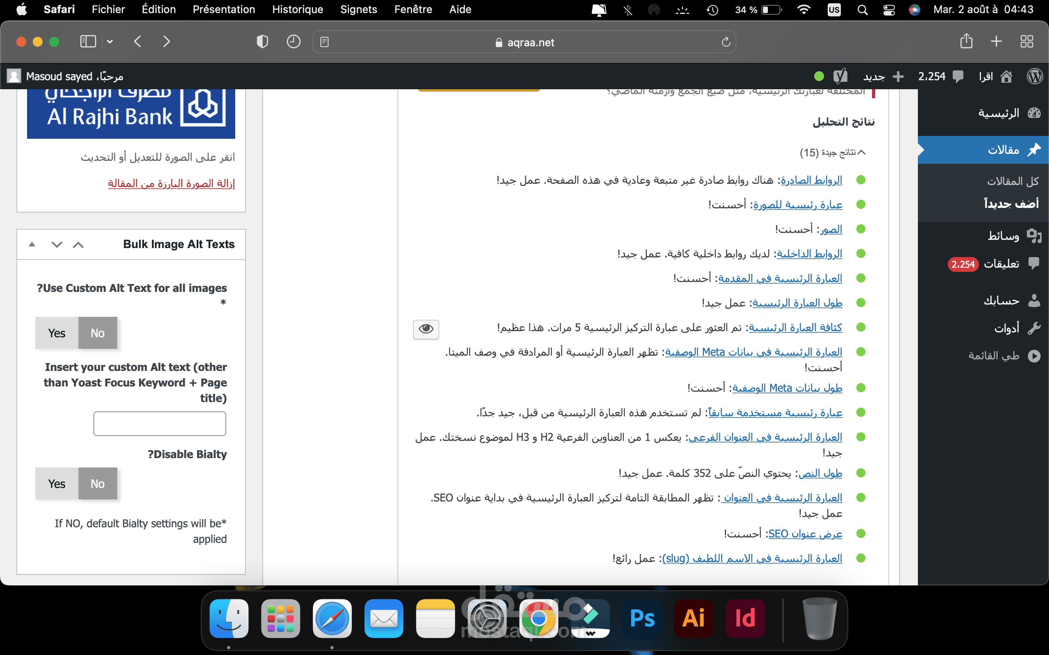Click the comments bubble icon showing 2.254
This screenshot has width=1049, height=655.
point(958,77)
